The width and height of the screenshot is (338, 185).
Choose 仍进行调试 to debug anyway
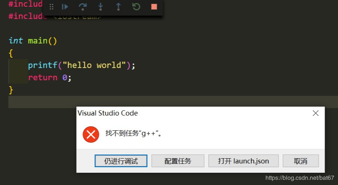point(121,161)
